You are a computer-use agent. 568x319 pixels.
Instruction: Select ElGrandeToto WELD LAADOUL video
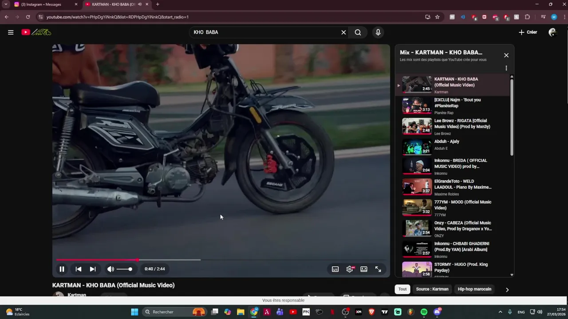click(x=453, y=187)
